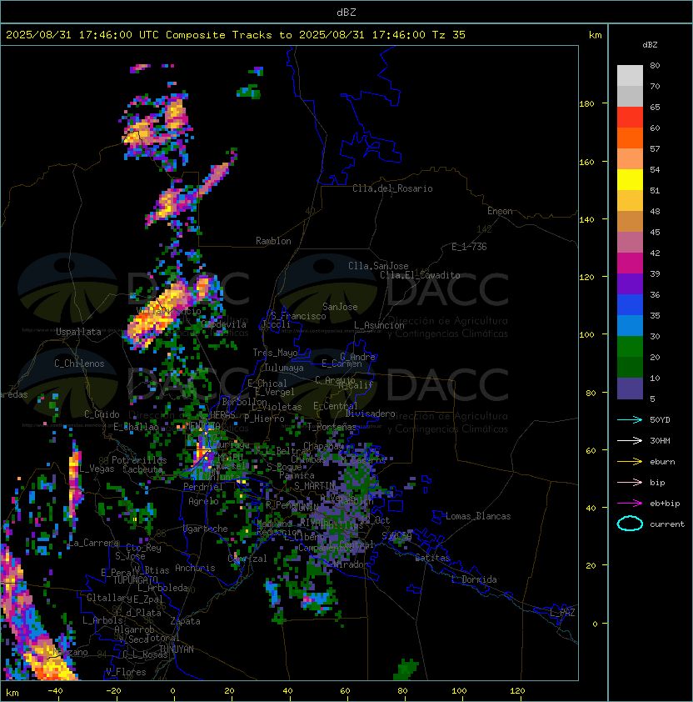Click the 'Encon' map label

click(500, 211)
